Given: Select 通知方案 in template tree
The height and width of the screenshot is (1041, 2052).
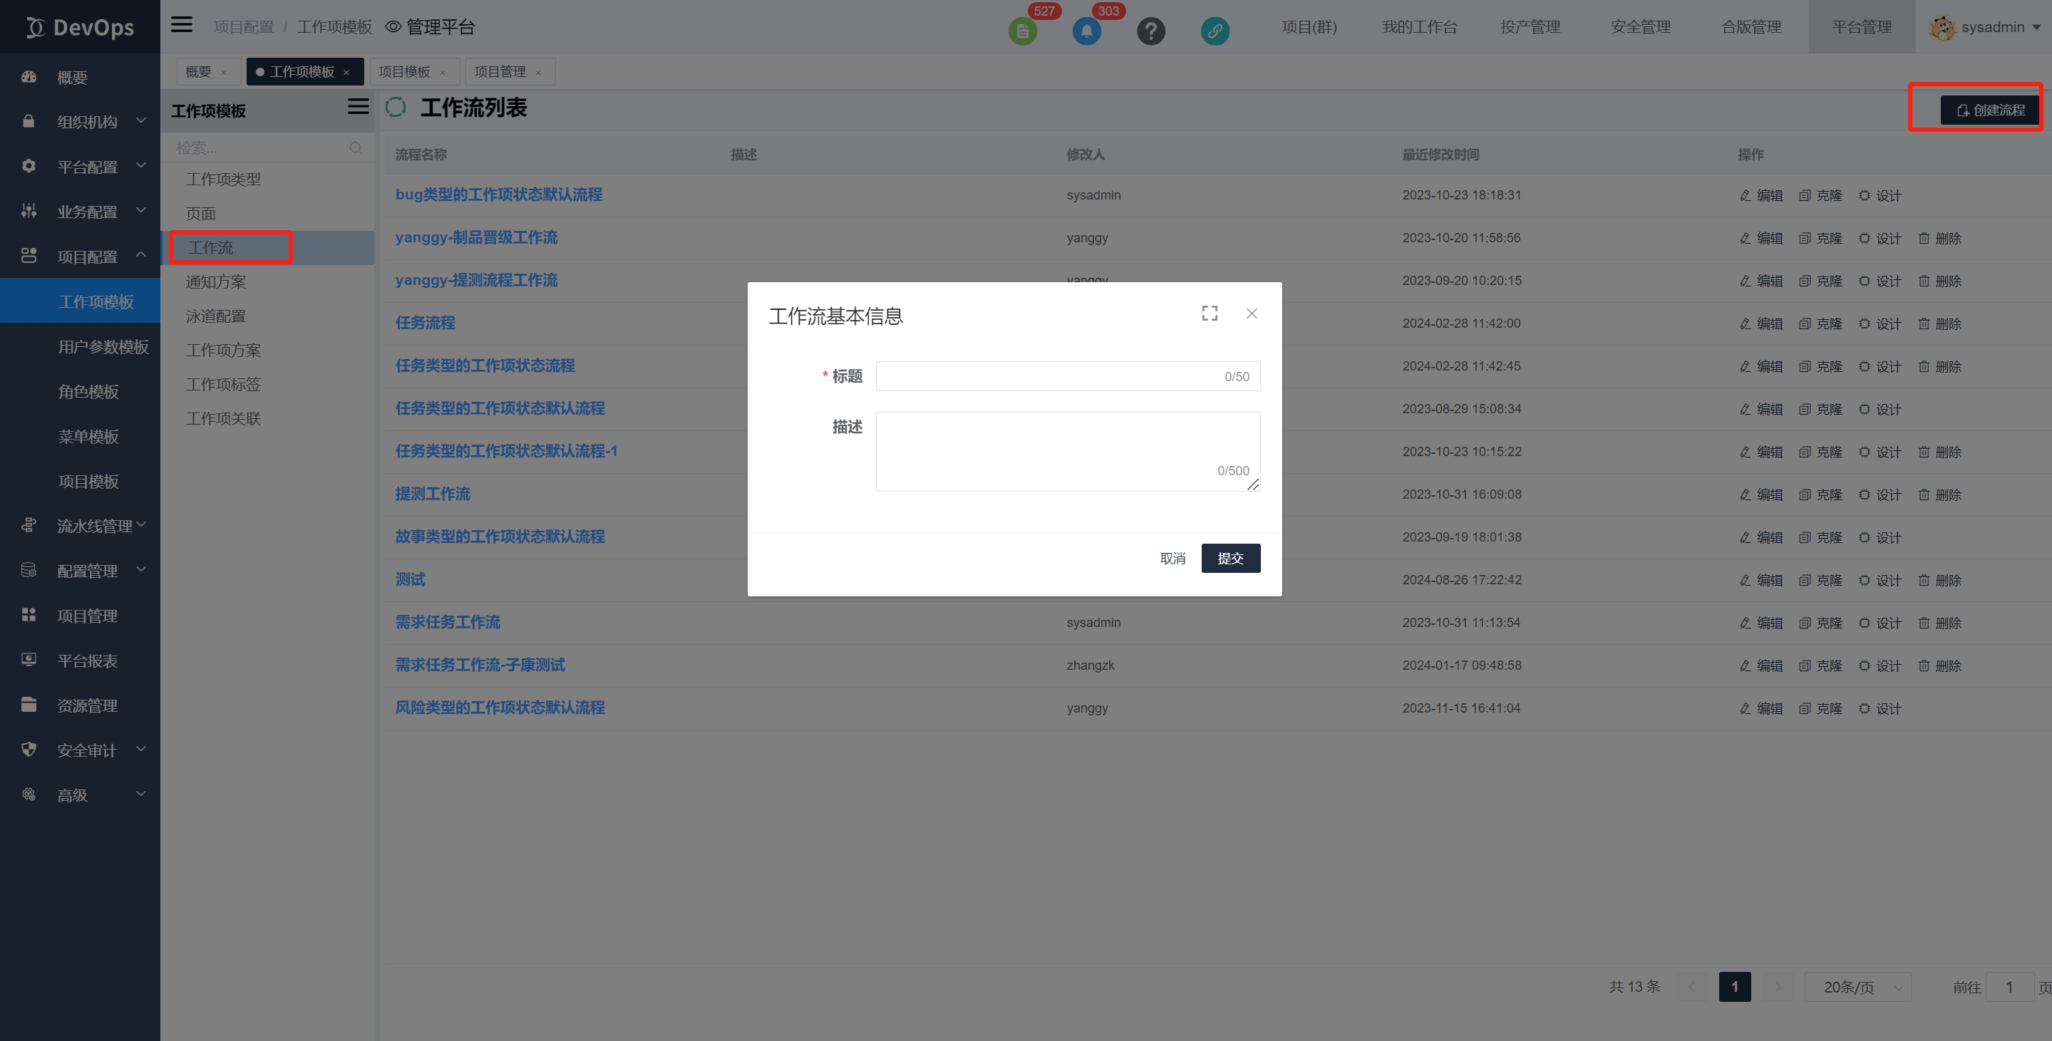Looking at the screenshot, I should (x=216, y=282).
